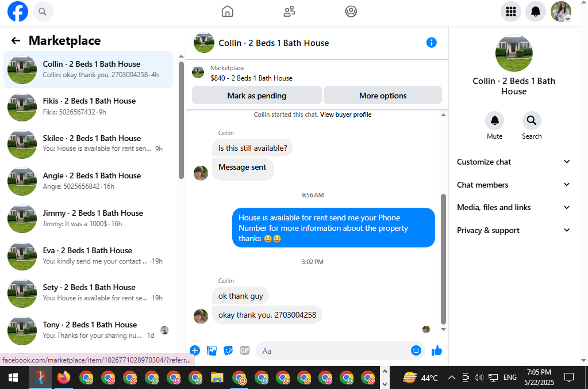Click the message text field Aa

(x=333, y=350)
